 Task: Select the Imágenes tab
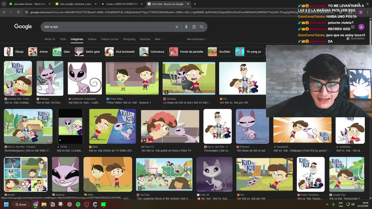pos(77,39)
